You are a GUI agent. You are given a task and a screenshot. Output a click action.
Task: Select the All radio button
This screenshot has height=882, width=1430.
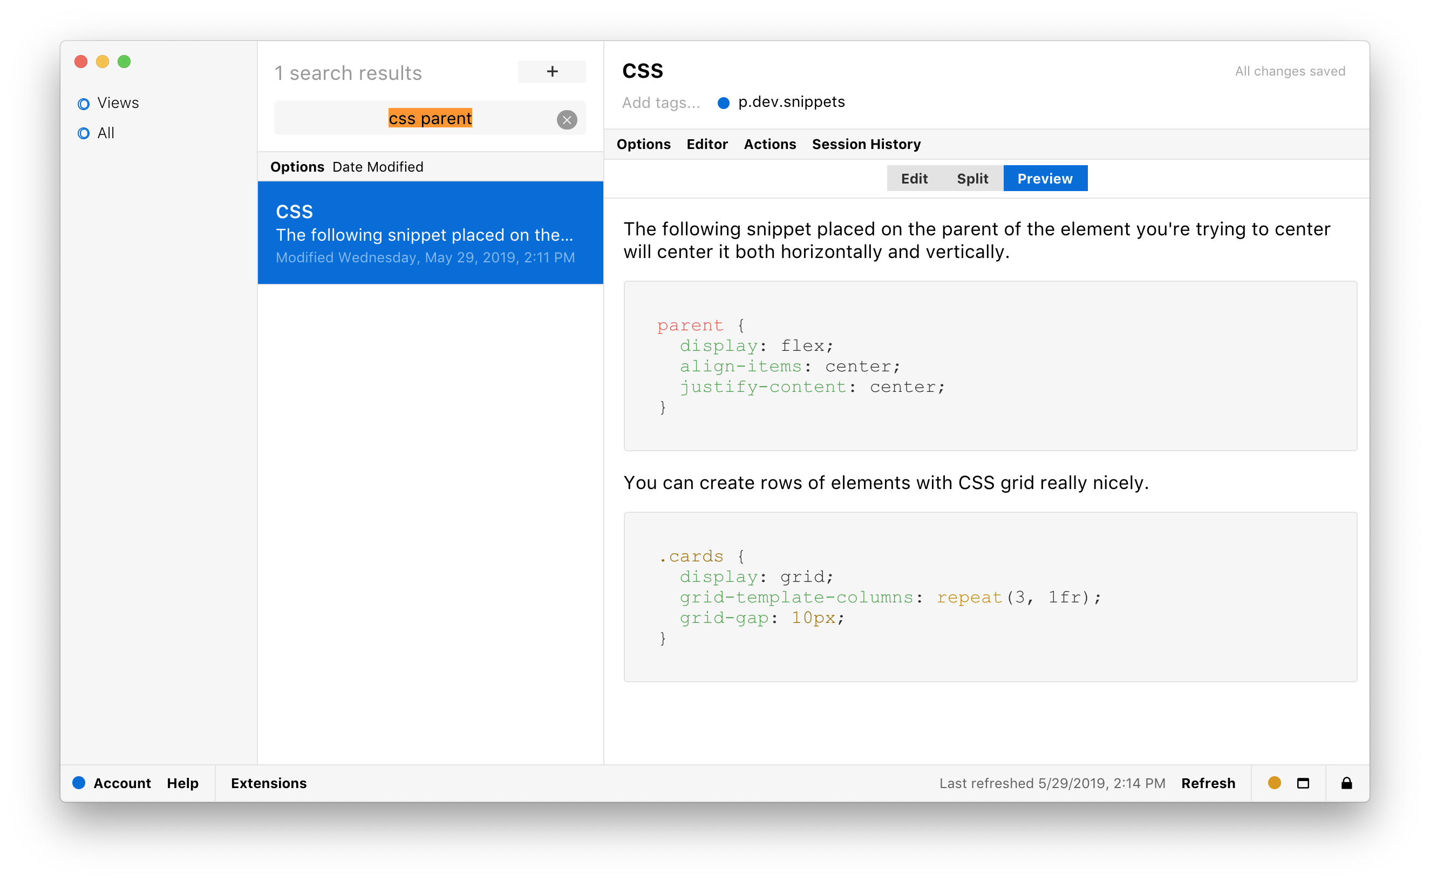pyautogui.click(x=84, y=133)
